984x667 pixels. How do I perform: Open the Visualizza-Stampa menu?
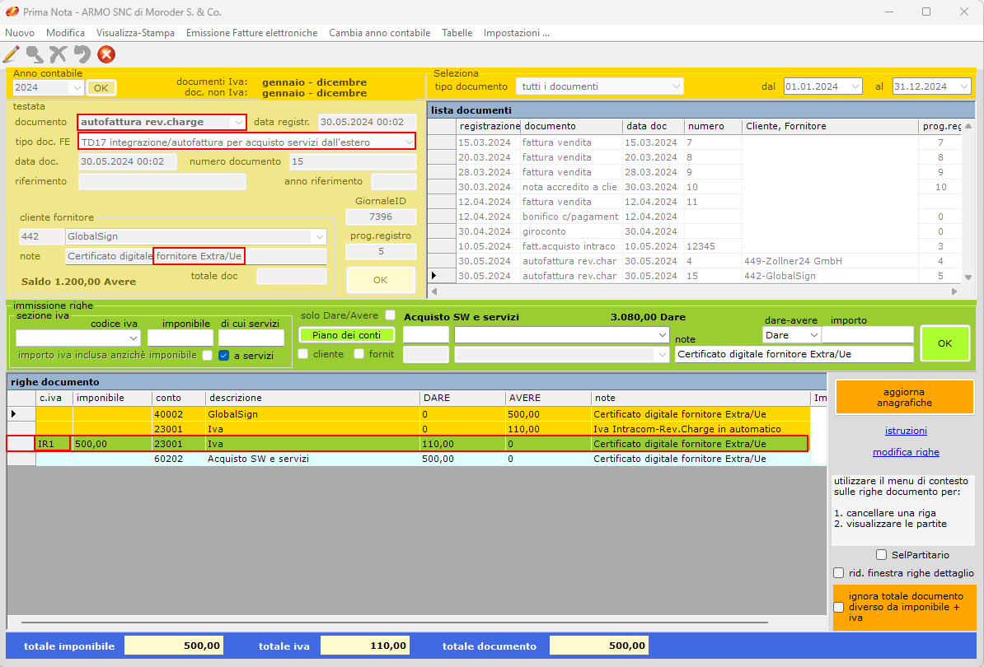point(135,33)
